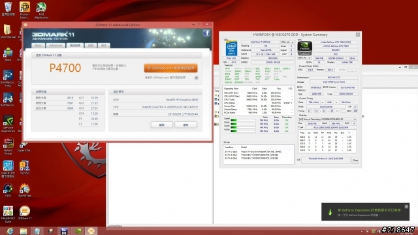Open the 說明 help tab
Viewport: 418px width, 235px height.
tap(91, 46)
